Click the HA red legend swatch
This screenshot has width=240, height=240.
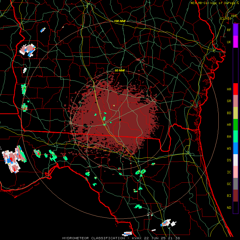coord(235,89)
